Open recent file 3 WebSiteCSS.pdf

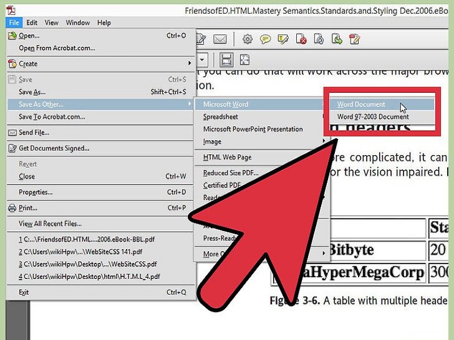(100, 264)
